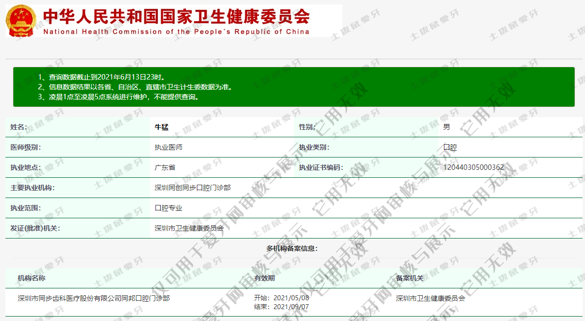Click 深圳市卫生健康委员会 in the 发证(批准)机关 row

coord(189,228)
